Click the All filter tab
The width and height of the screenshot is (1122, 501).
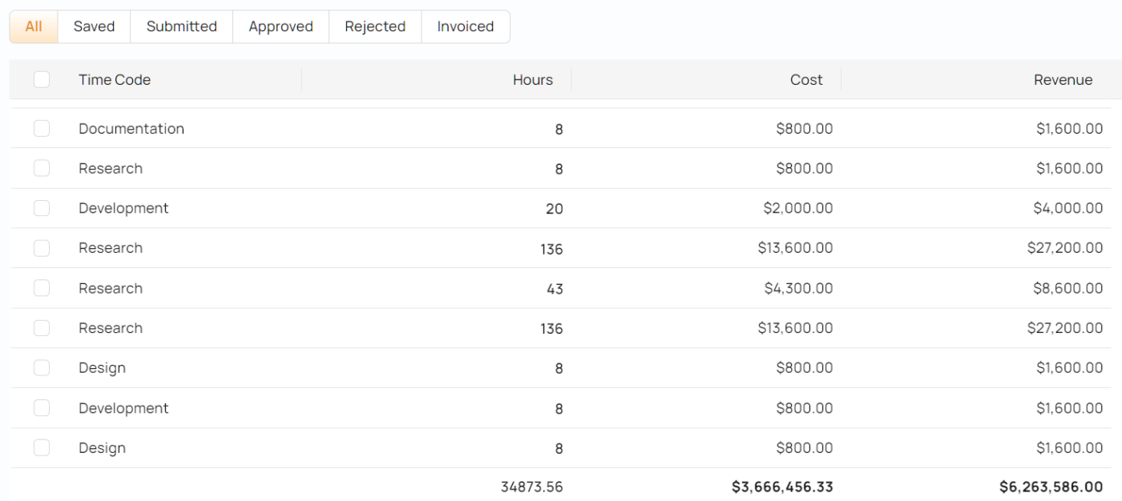pyautogui.click(x=34, y=26)
